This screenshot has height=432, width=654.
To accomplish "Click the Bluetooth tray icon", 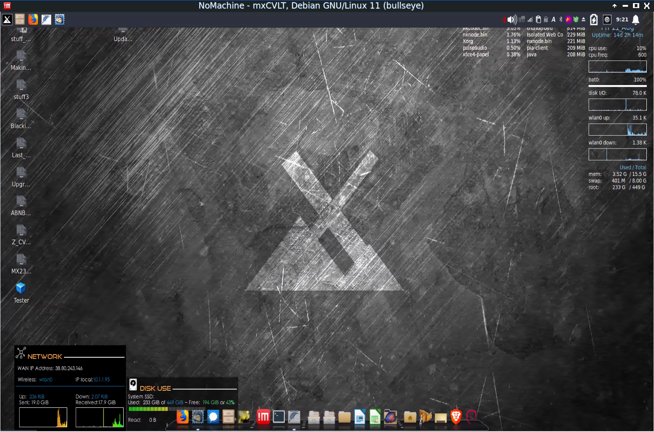I will coord(561,19).
